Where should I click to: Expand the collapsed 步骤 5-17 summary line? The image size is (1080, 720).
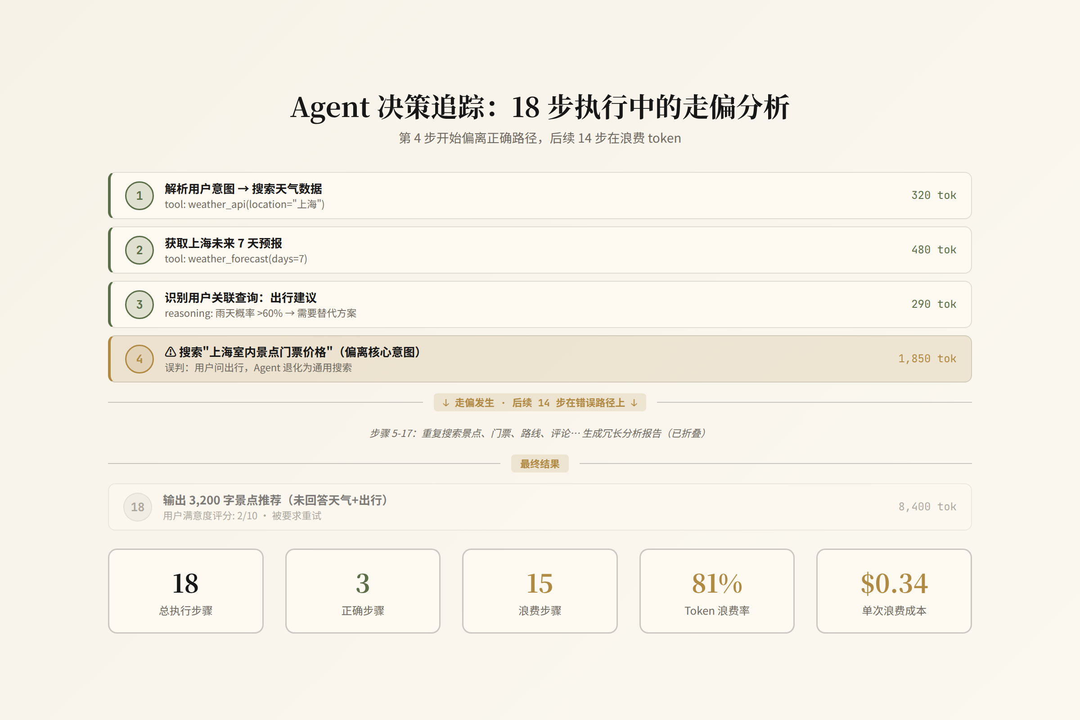pos(540,433)
